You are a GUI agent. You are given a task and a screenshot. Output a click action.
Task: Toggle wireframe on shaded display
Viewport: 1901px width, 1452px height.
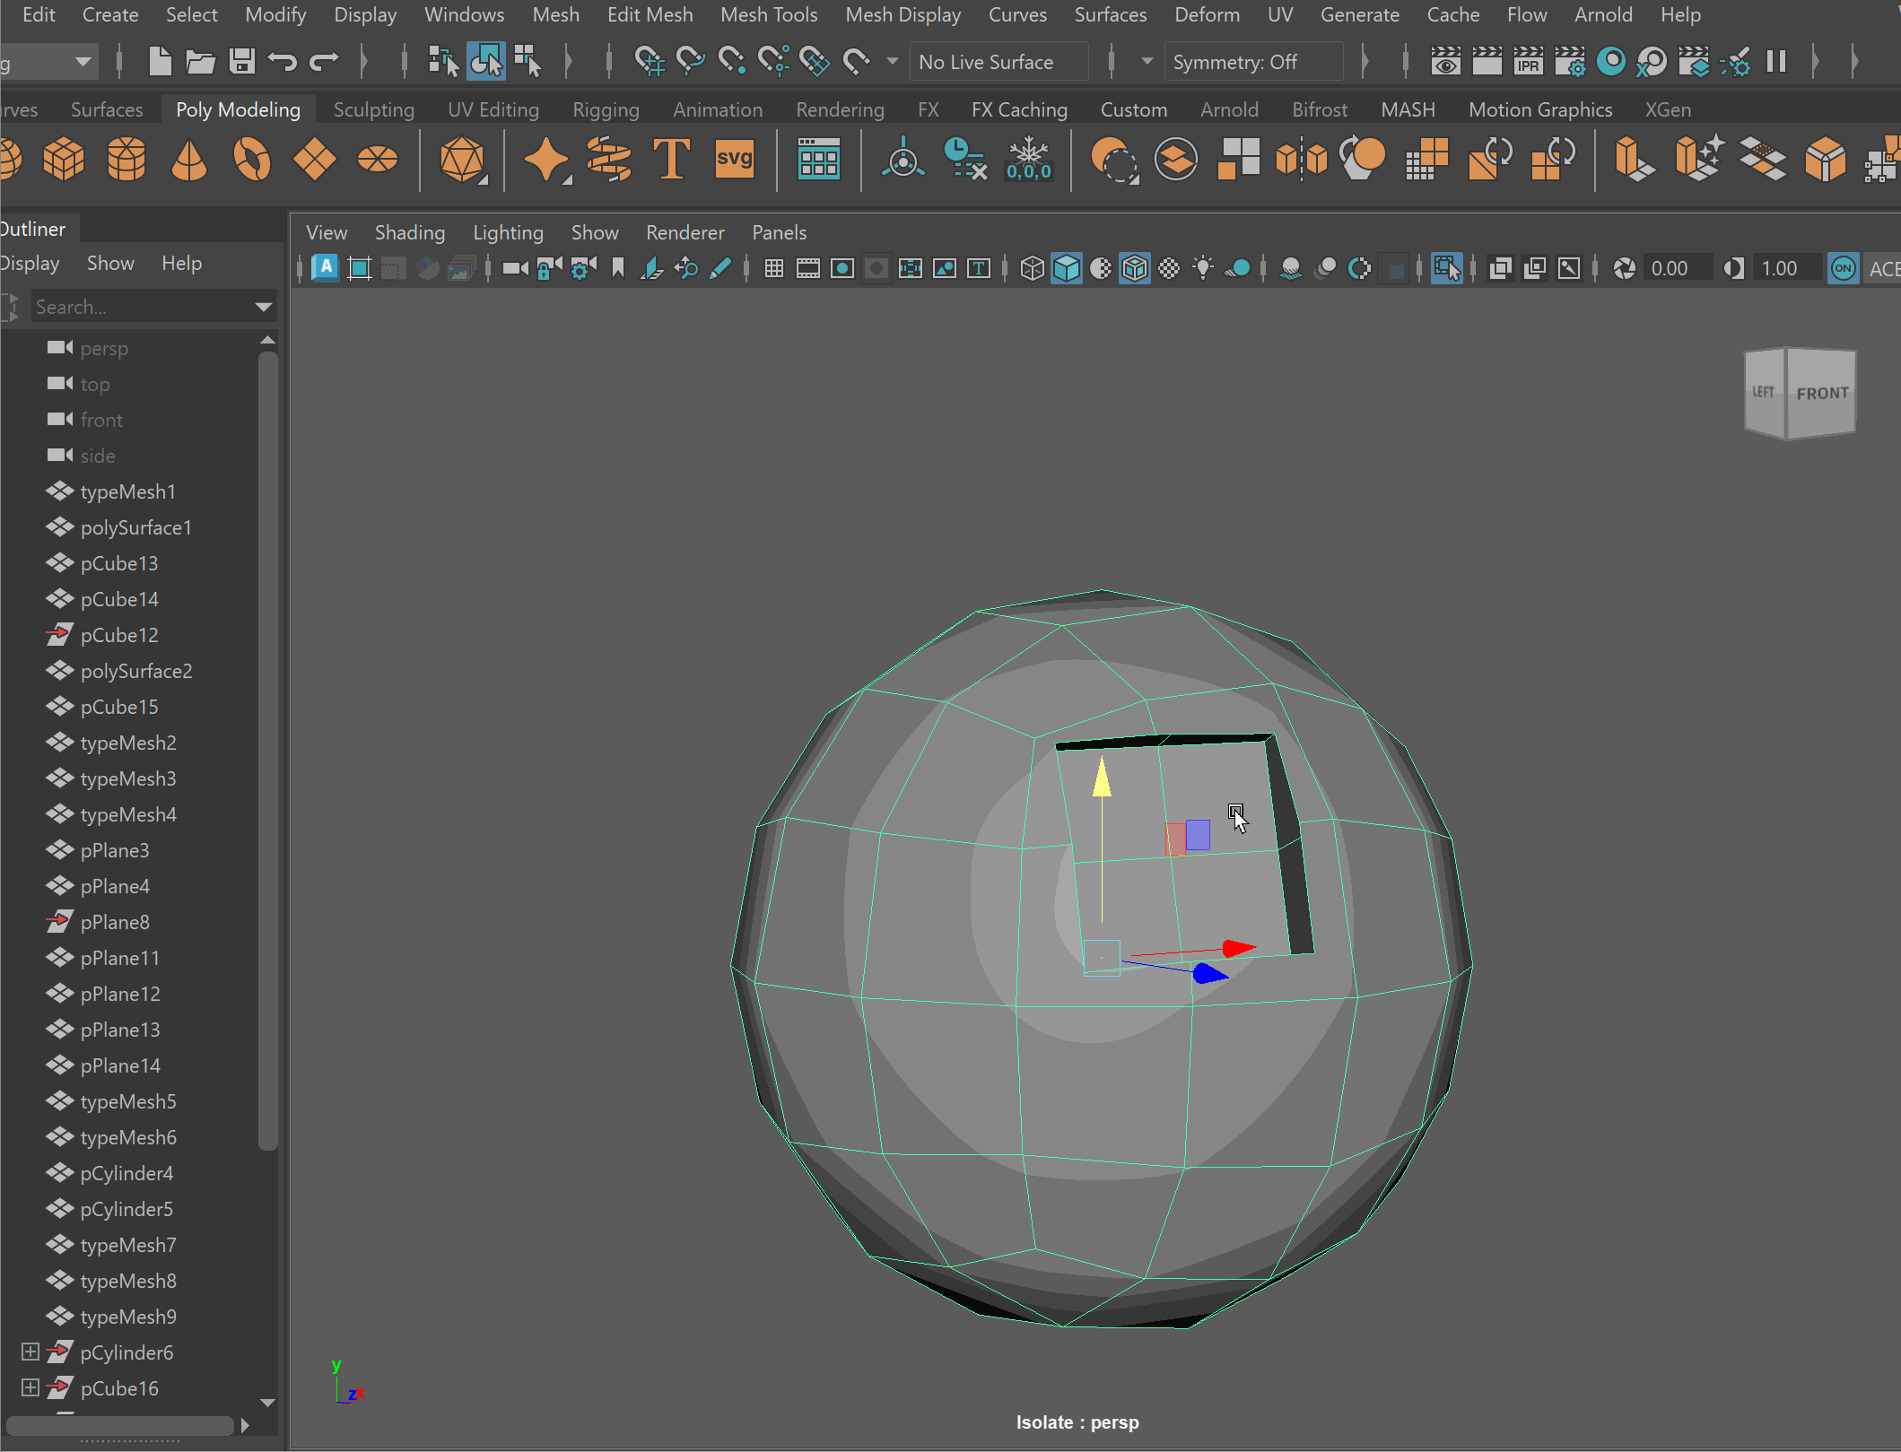(x=1135, y=268)
